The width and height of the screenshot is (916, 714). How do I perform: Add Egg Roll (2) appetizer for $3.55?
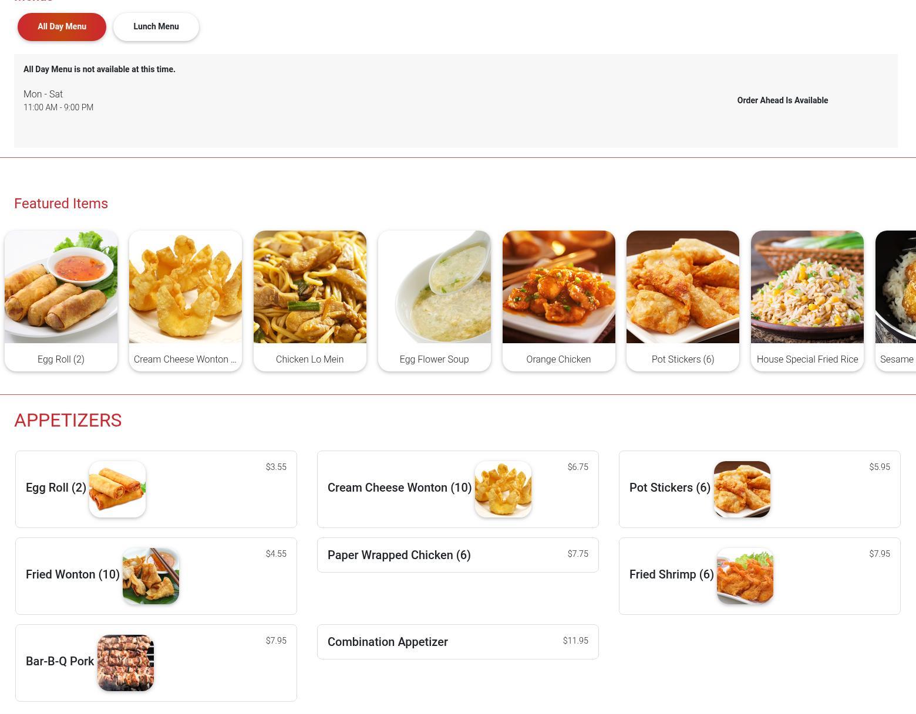tap(156, 489)
